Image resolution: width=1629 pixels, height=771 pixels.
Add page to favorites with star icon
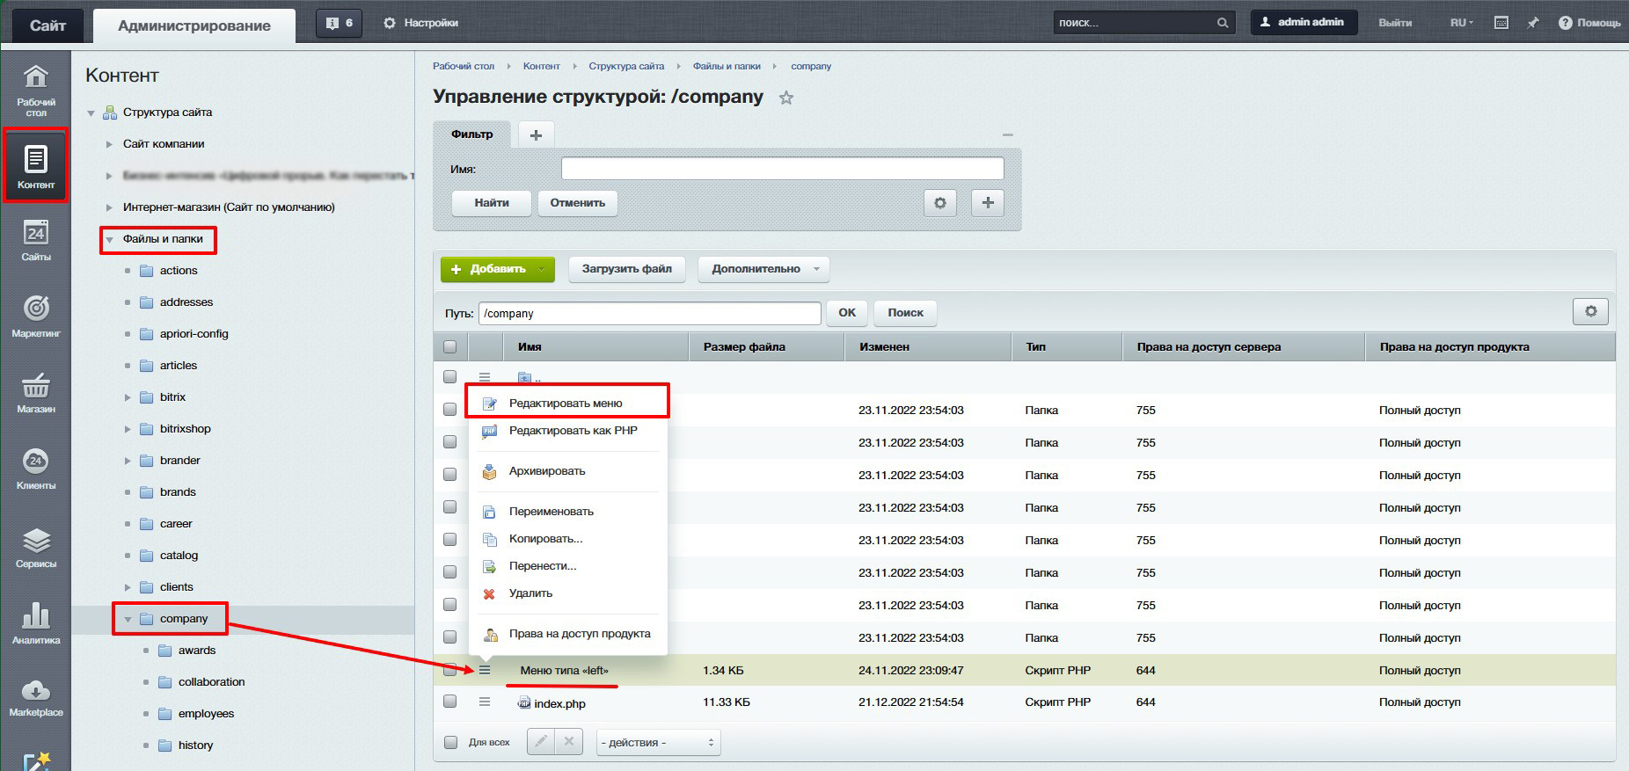(786, 98)
